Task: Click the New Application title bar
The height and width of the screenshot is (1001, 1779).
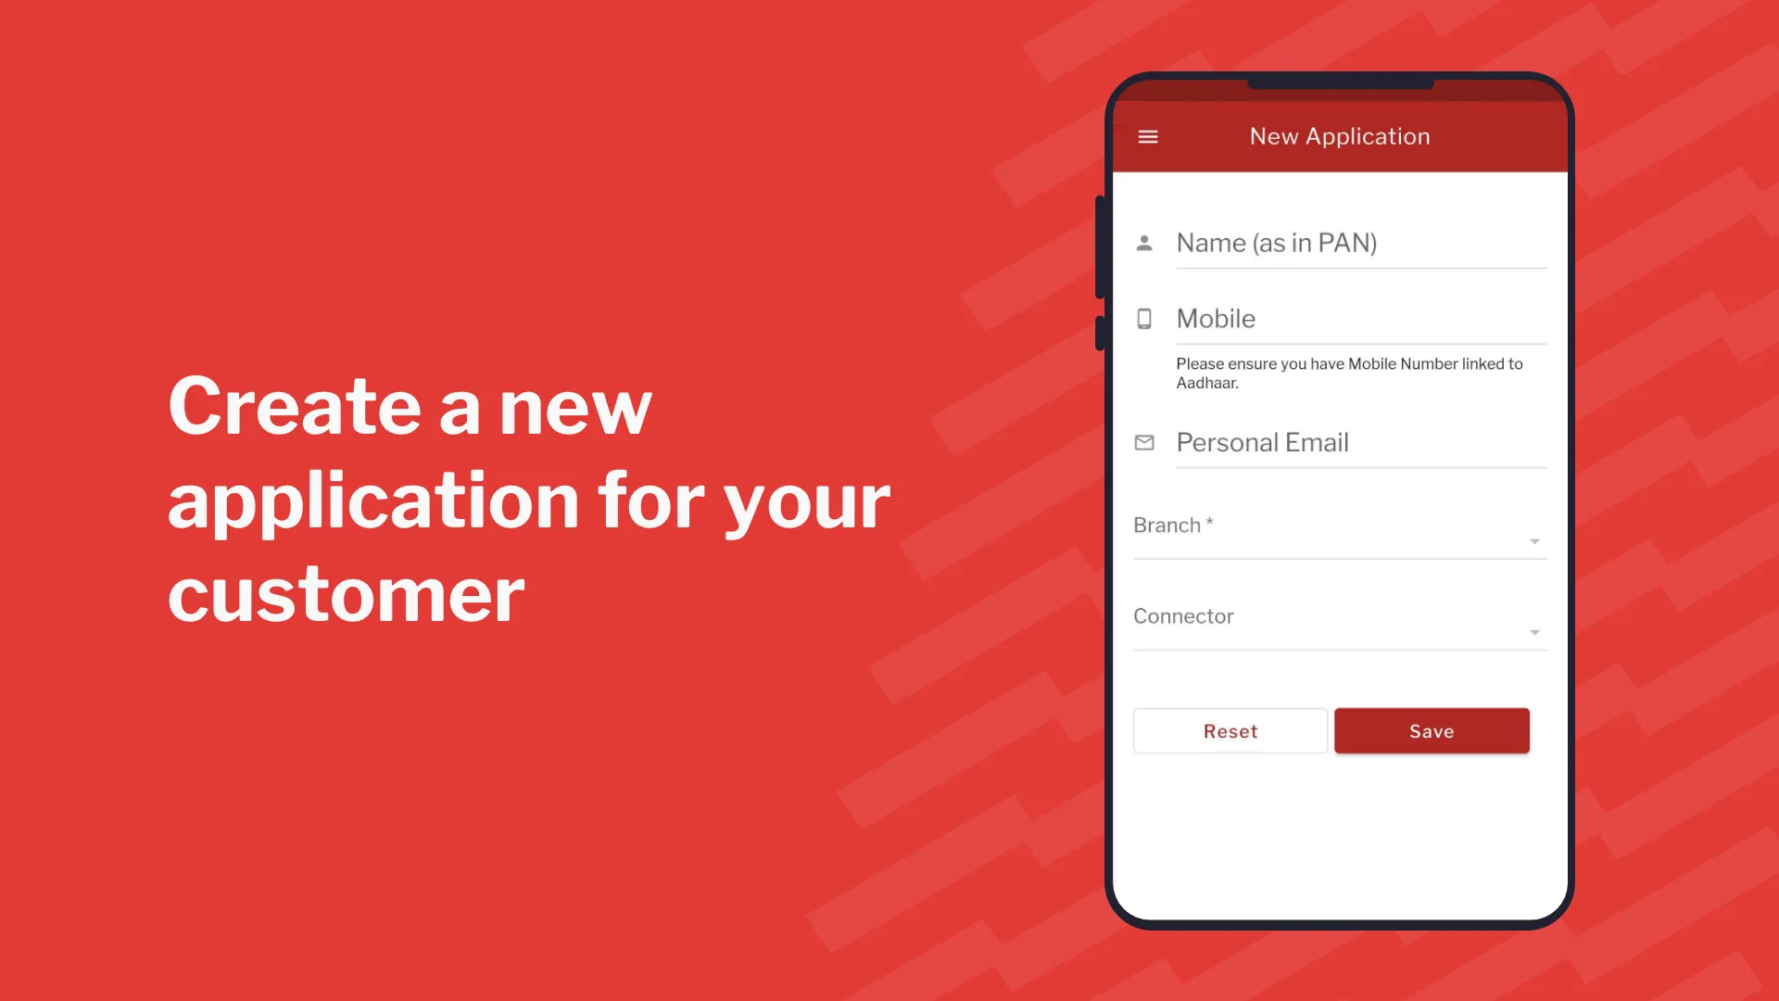Action: tap(1341, 135)
